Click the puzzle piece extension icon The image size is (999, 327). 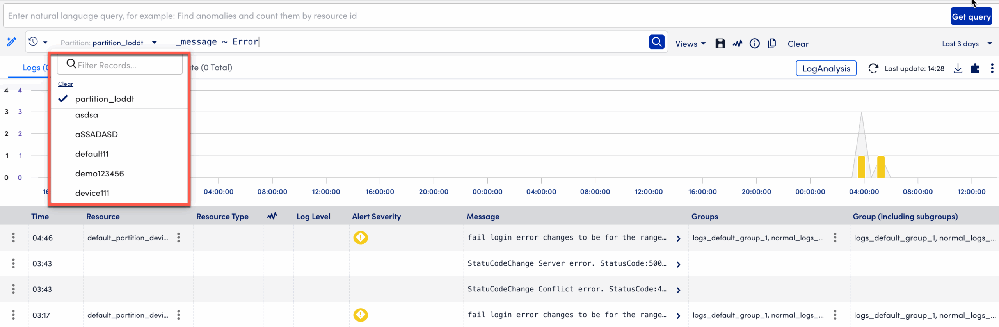(x=975, y=68)
